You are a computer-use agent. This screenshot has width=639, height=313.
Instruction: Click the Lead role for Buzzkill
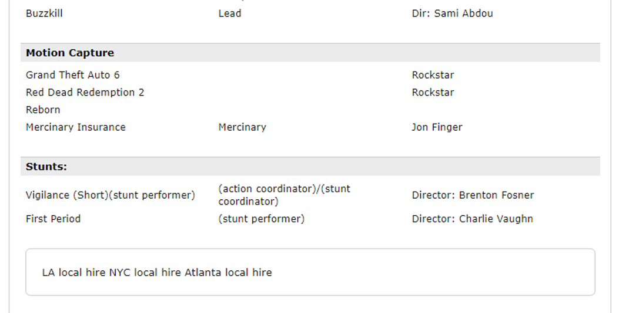(230, 13)
